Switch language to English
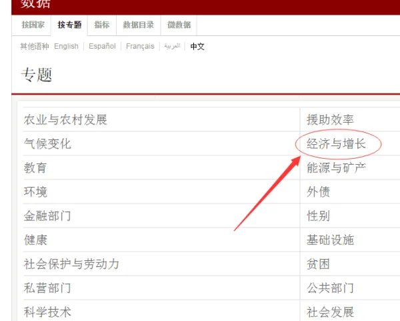The image size is (400, 321). (x=66, y=46)
